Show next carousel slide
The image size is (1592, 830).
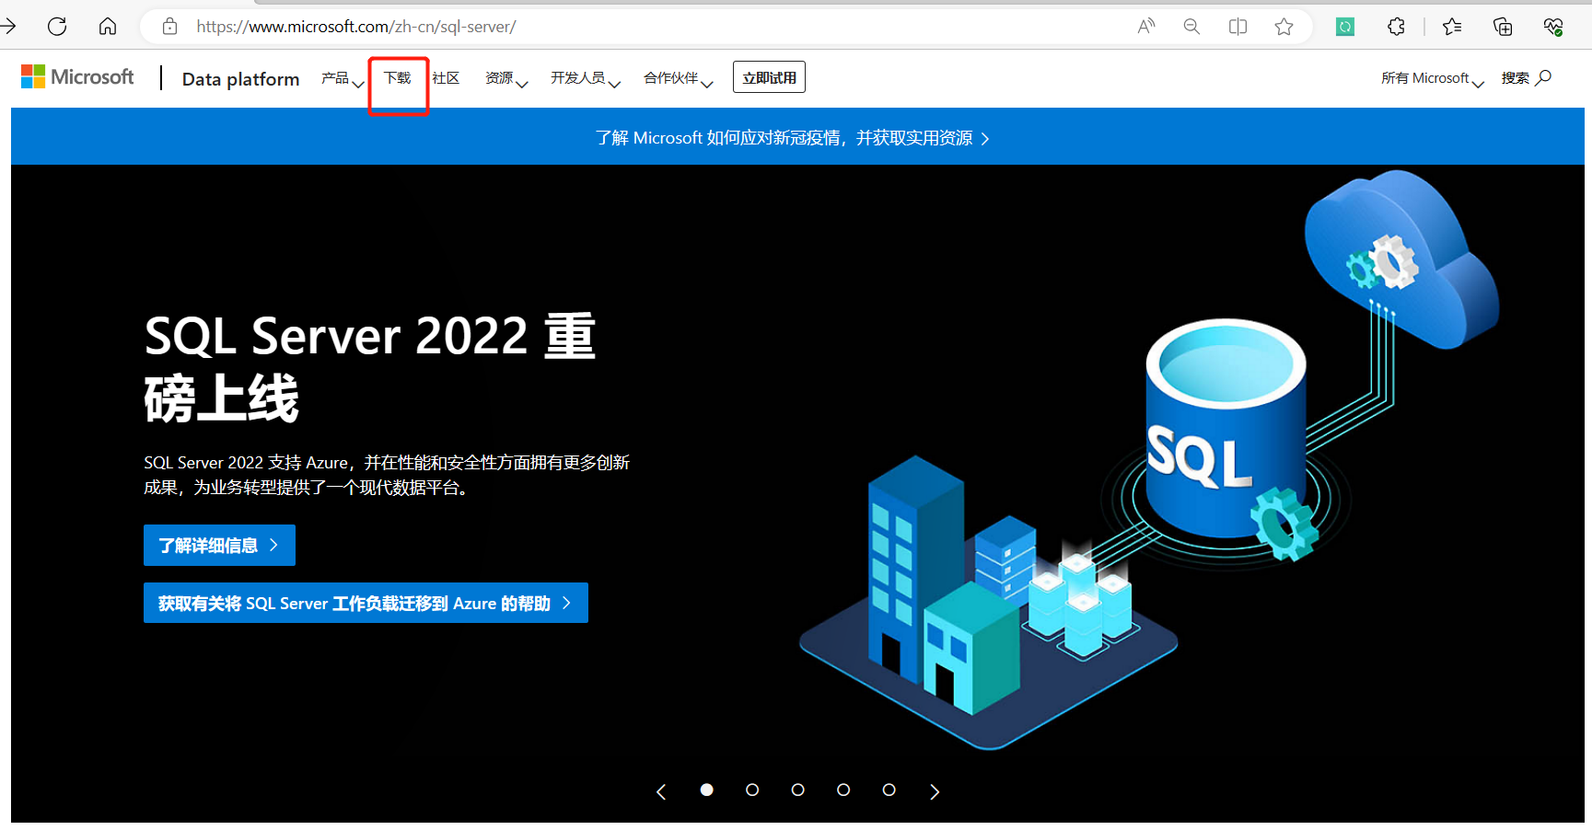point(935,791)
